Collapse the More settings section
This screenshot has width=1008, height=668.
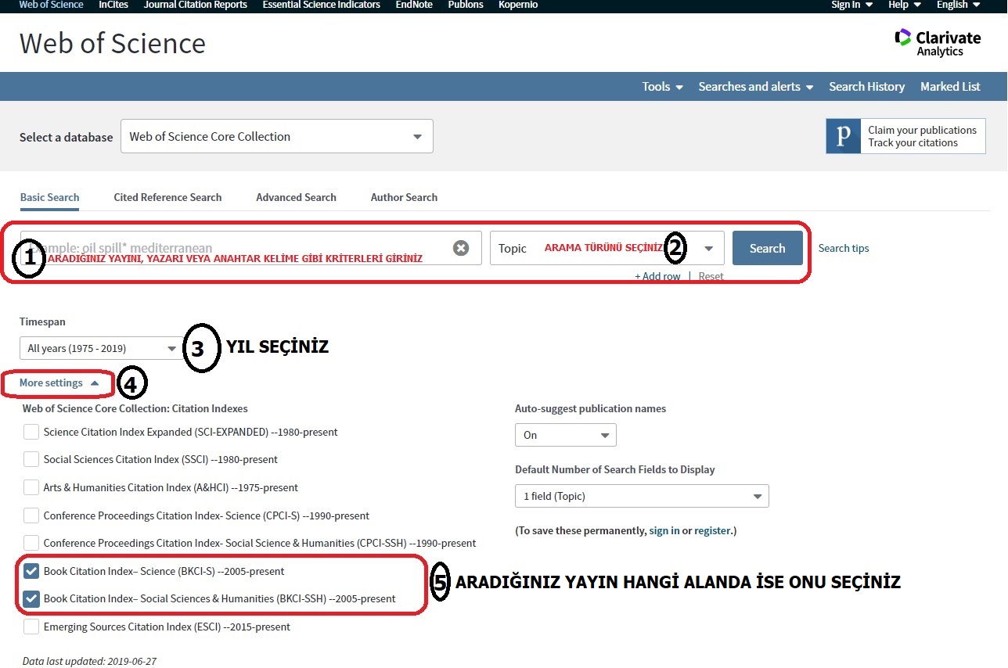pyautogui.click(x=52, y=383)
